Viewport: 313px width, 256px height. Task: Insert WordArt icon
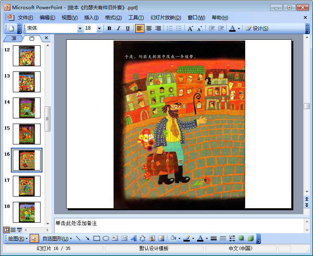click(x=134, y=238)
